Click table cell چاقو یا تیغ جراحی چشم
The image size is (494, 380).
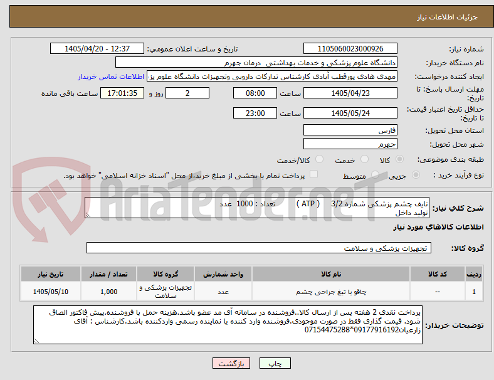click(331, 292)
